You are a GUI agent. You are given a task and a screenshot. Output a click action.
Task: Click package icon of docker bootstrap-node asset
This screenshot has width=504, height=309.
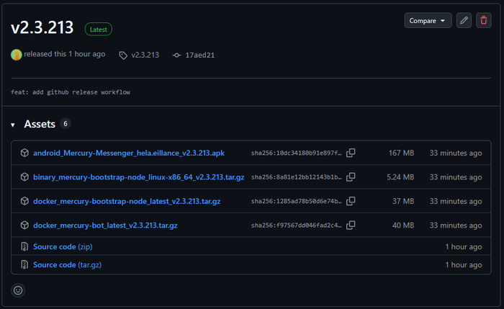tap(24, 201)
